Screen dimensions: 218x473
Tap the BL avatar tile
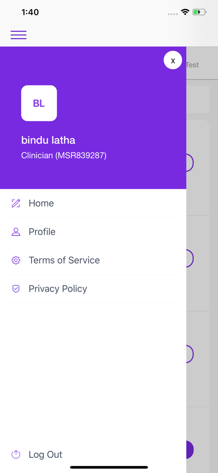[x=39, y=103]
